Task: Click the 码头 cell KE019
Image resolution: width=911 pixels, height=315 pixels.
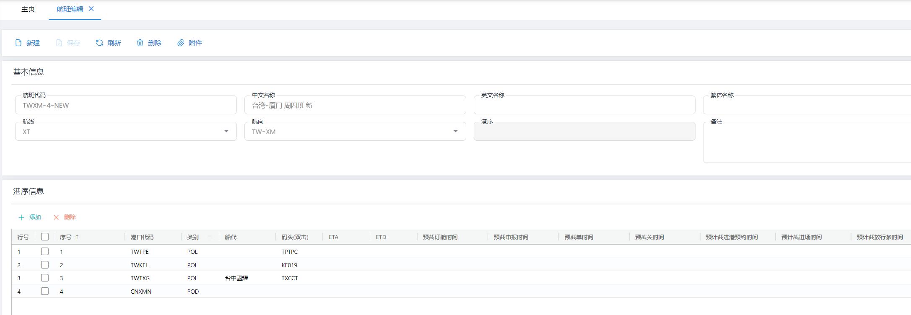Action: pyautogui.click(x=289, y=265)
